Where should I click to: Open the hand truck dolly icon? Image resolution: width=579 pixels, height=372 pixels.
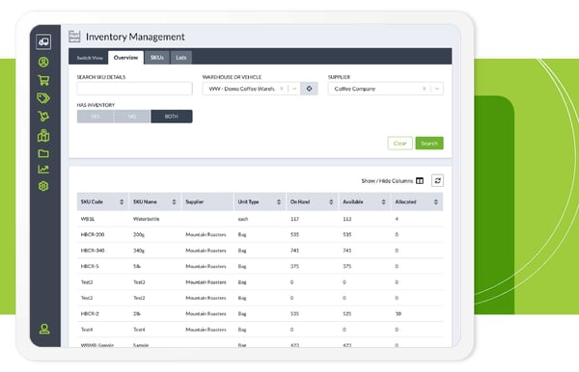43,117
